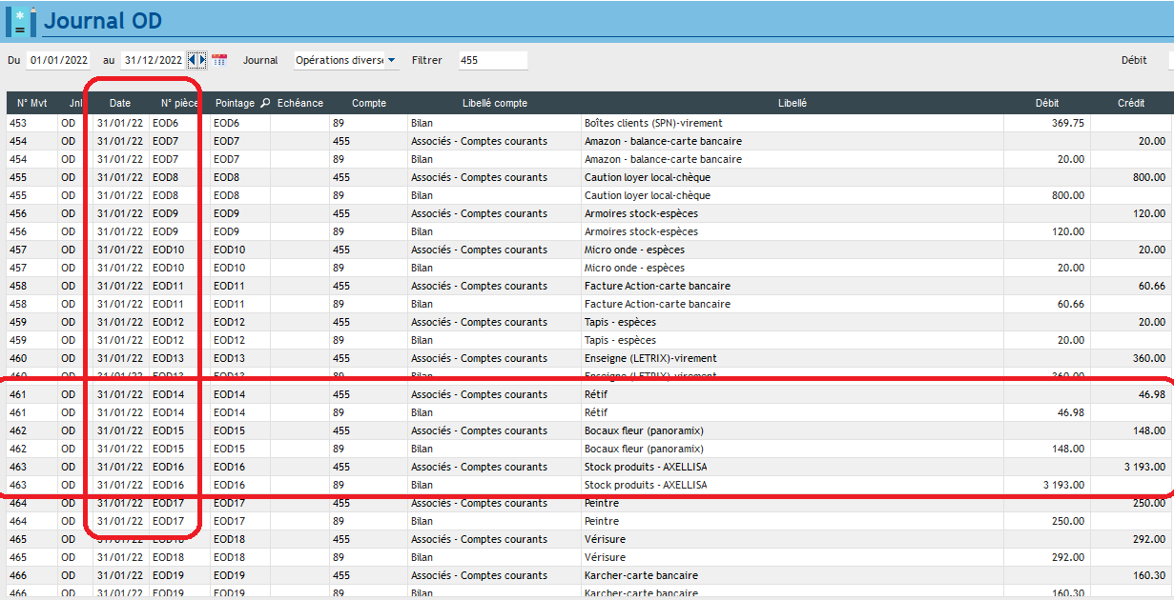Click the Echéance column header
The width and height of the screenshot is (1174, 600).
[299, 103]
